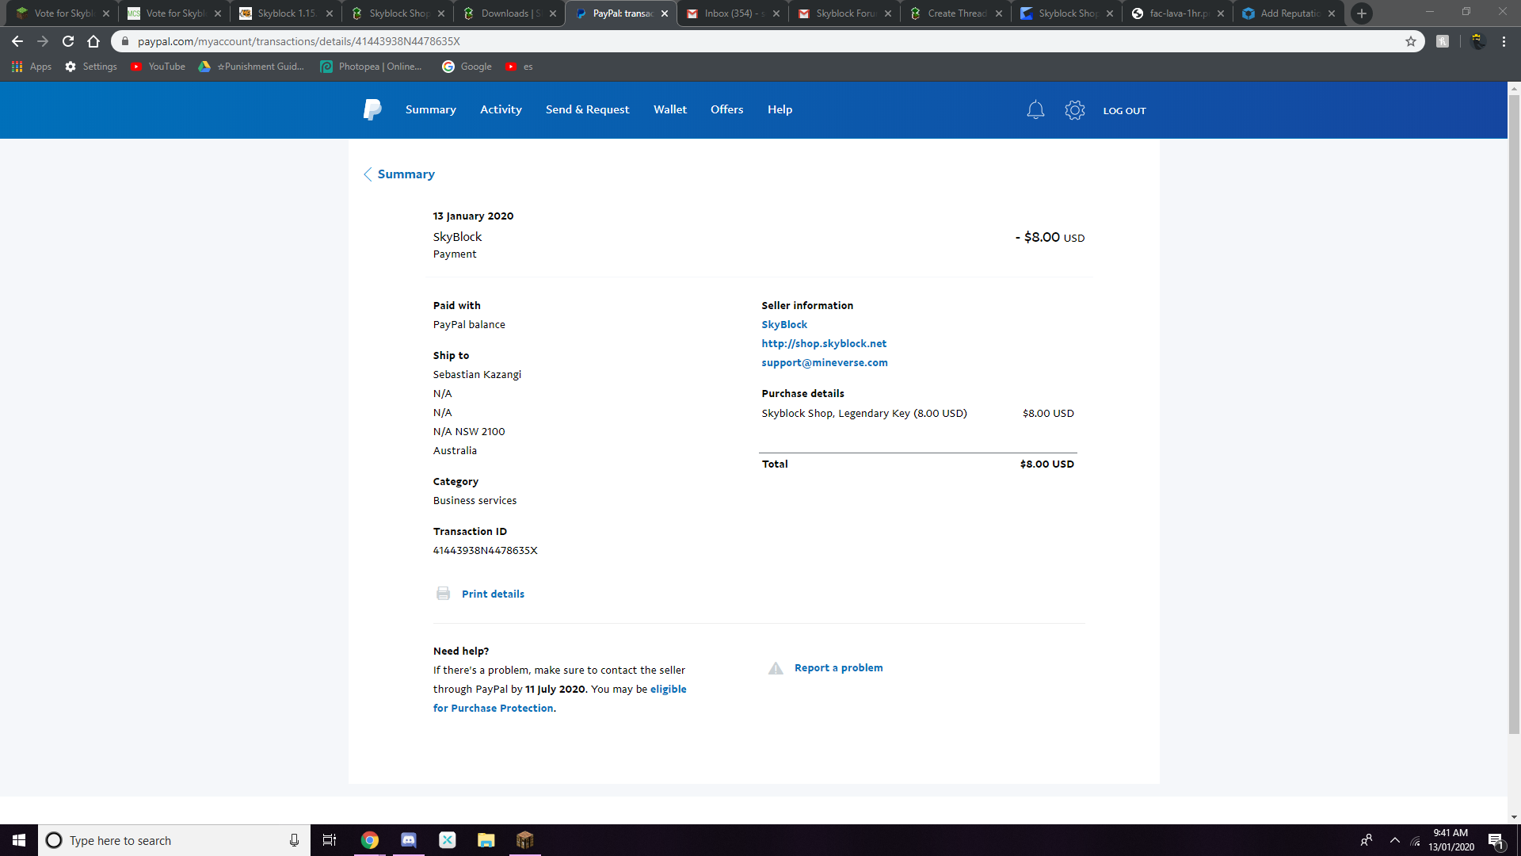Open the Discord icon in the taskbar
The height and width of the screenshot is (856, 1521).
coord(408,840)
